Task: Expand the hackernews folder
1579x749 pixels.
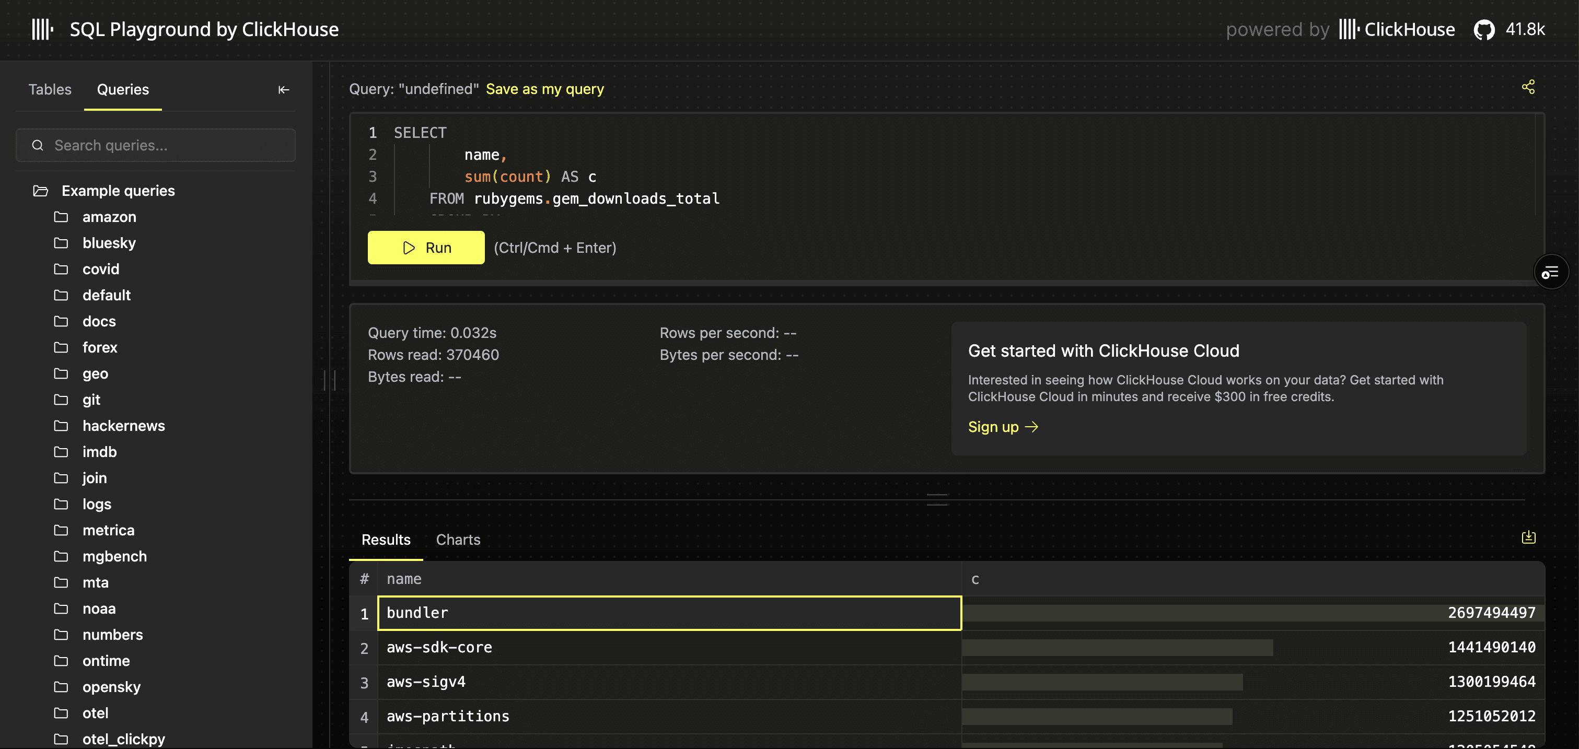Action: click(123, 426)
